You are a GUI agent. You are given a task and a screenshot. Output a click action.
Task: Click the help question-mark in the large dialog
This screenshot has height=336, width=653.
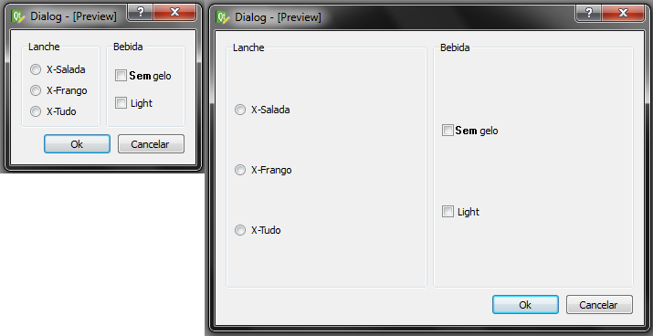point(588,12)
